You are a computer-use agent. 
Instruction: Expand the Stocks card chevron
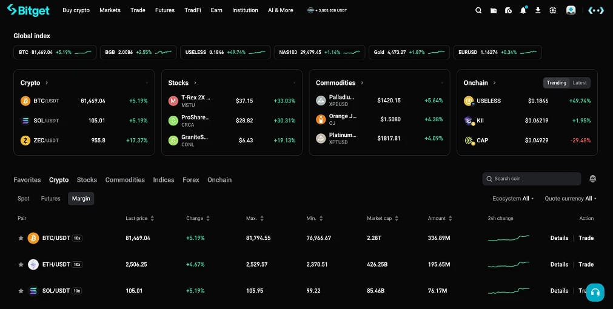[x=195, y=83]
